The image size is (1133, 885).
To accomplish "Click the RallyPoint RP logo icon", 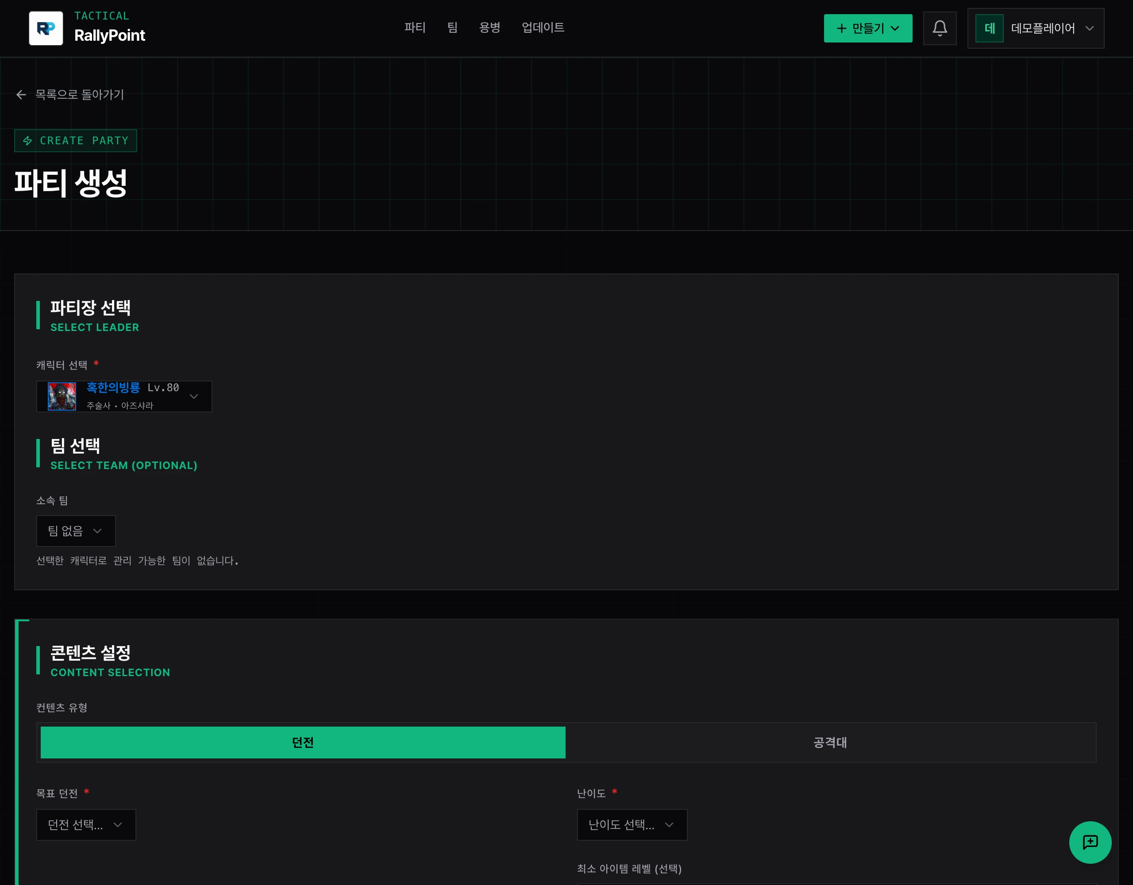I will (x=46, y=28).
